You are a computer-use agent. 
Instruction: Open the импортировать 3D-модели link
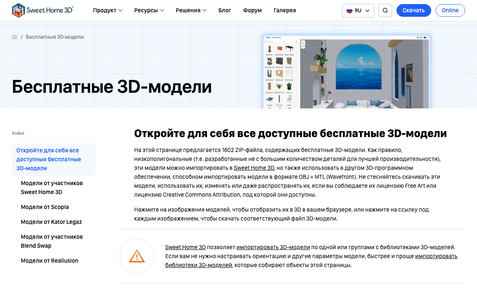click(273, 247)
